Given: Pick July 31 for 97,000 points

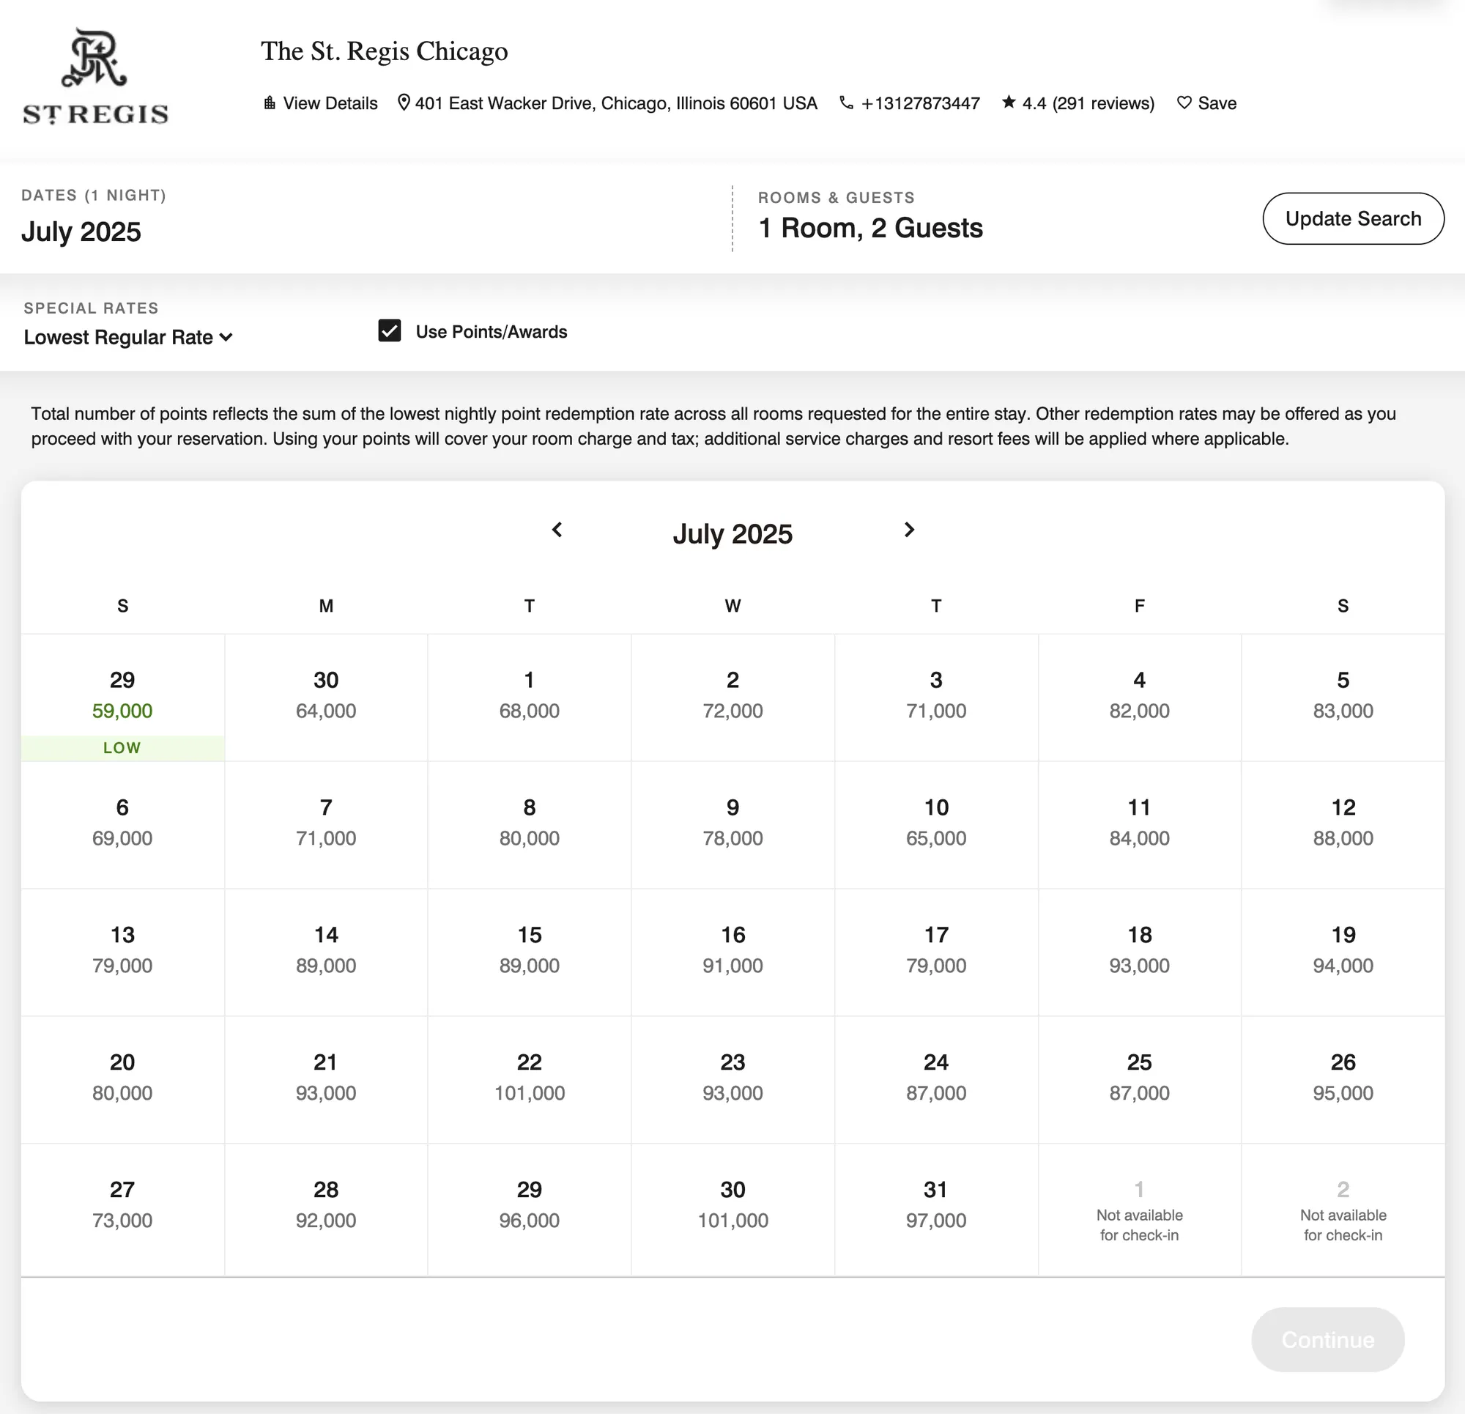Looking at the screenshot, I should tap(936, 1209).
